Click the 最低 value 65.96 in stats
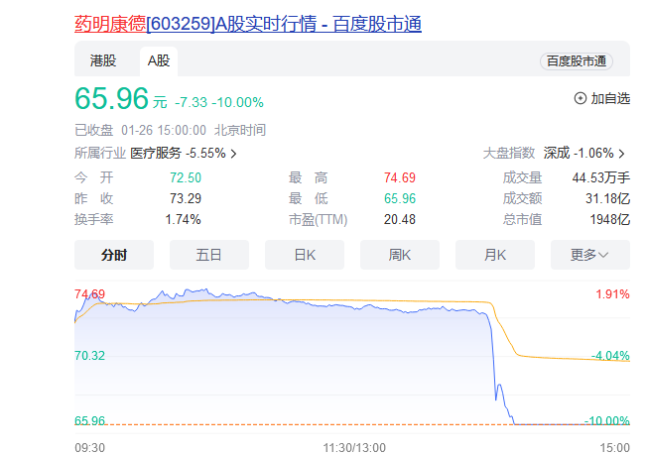This screenshot has width=647, height=455. click(400, 198)
